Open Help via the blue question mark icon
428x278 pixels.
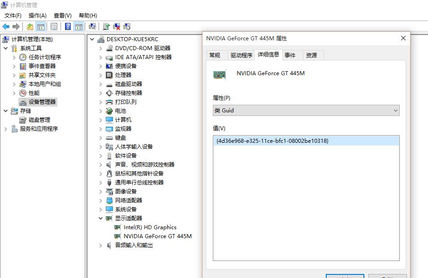pos(68,26)
